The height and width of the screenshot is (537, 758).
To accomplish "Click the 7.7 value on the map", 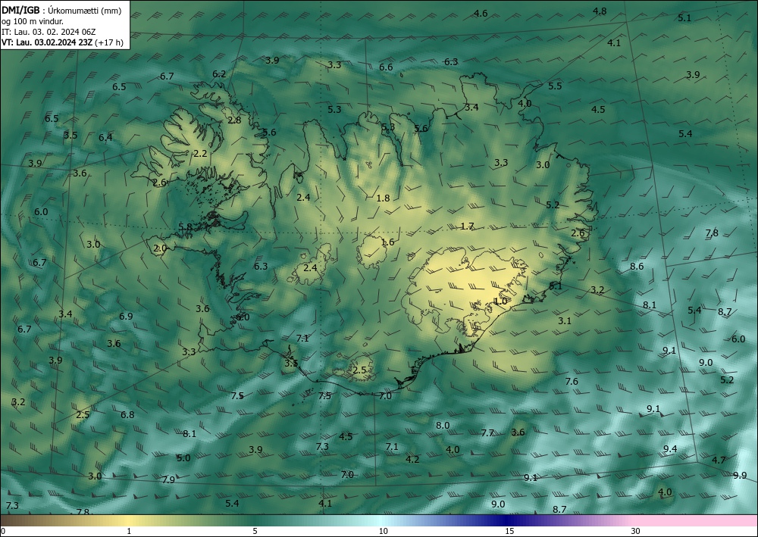I will tap(487, 433).
